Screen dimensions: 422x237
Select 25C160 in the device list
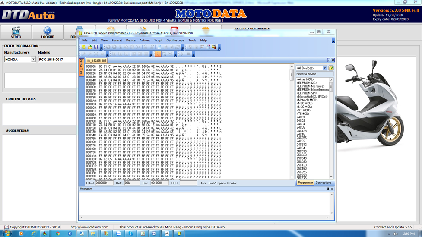point(301,169)
